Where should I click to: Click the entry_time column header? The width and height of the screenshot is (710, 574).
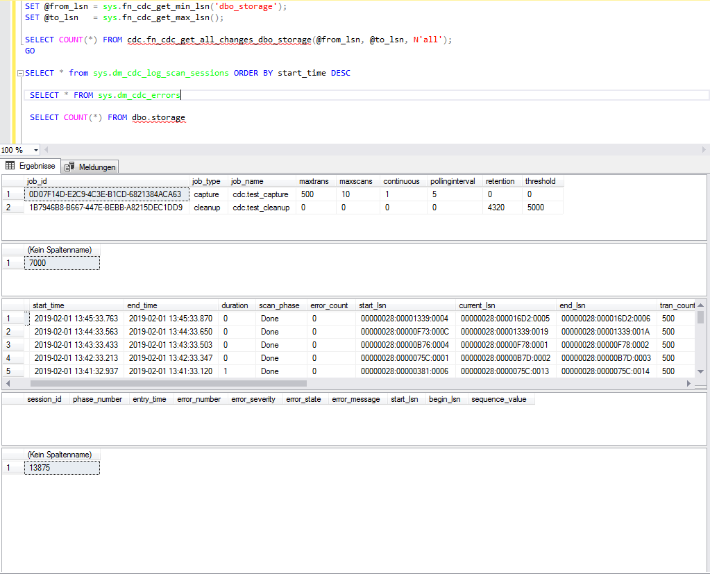point(149,399)
